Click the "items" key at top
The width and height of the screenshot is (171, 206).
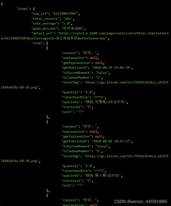pyautogui.click(x=22, y=9)
